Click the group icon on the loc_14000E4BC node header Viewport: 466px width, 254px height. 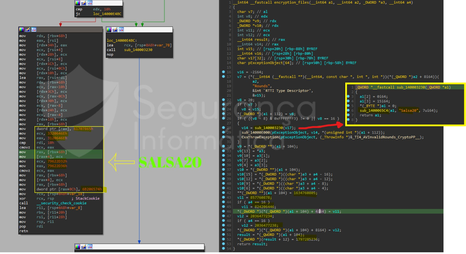[x=121, y=30]
